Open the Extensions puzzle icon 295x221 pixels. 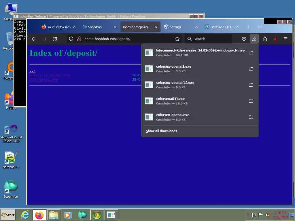click(265, 39)
